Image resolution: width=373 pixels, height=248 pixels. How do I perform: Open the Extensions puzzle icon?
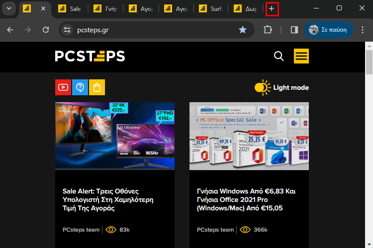click(268, 30)
